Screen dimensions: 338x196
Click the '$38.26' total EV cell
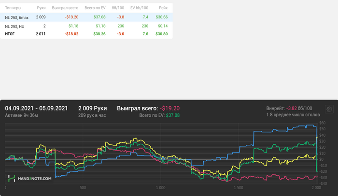click(x=99, y=34)
